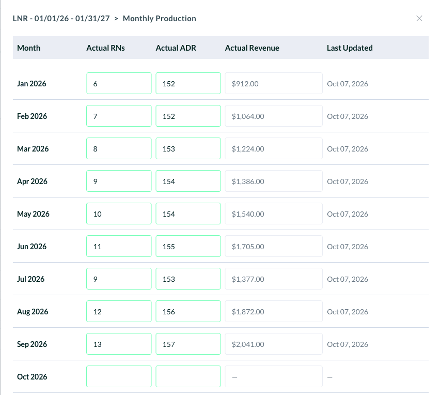
Task: Edit Actual RNs for Jul 2026
Action: pos(119,279)
